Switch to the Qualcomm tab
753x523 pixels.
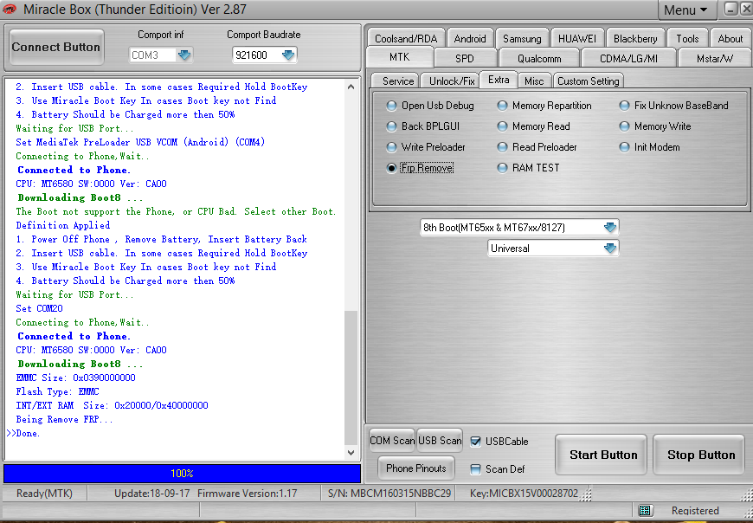pos(539,59)
